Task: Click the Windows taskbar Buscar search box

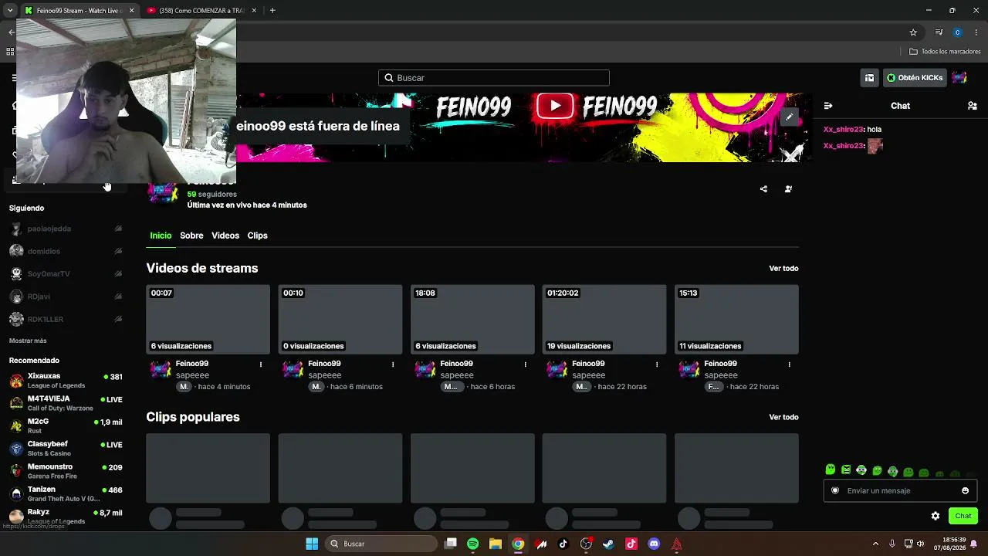Action: [381, 544]
